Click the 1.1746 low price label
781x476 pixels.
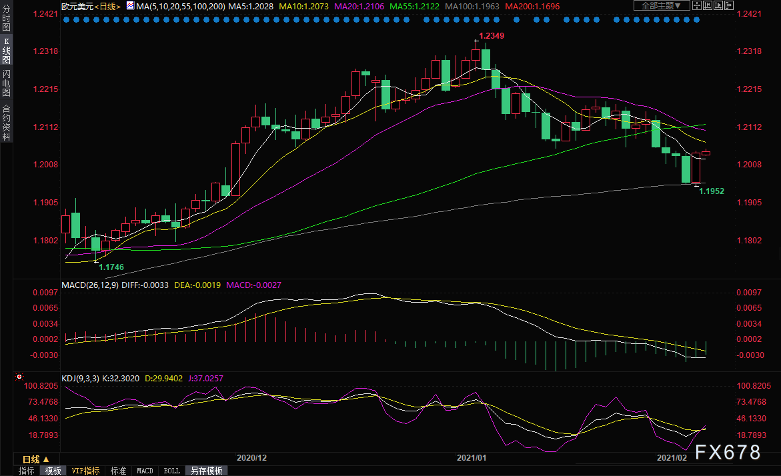click(111, 267)
